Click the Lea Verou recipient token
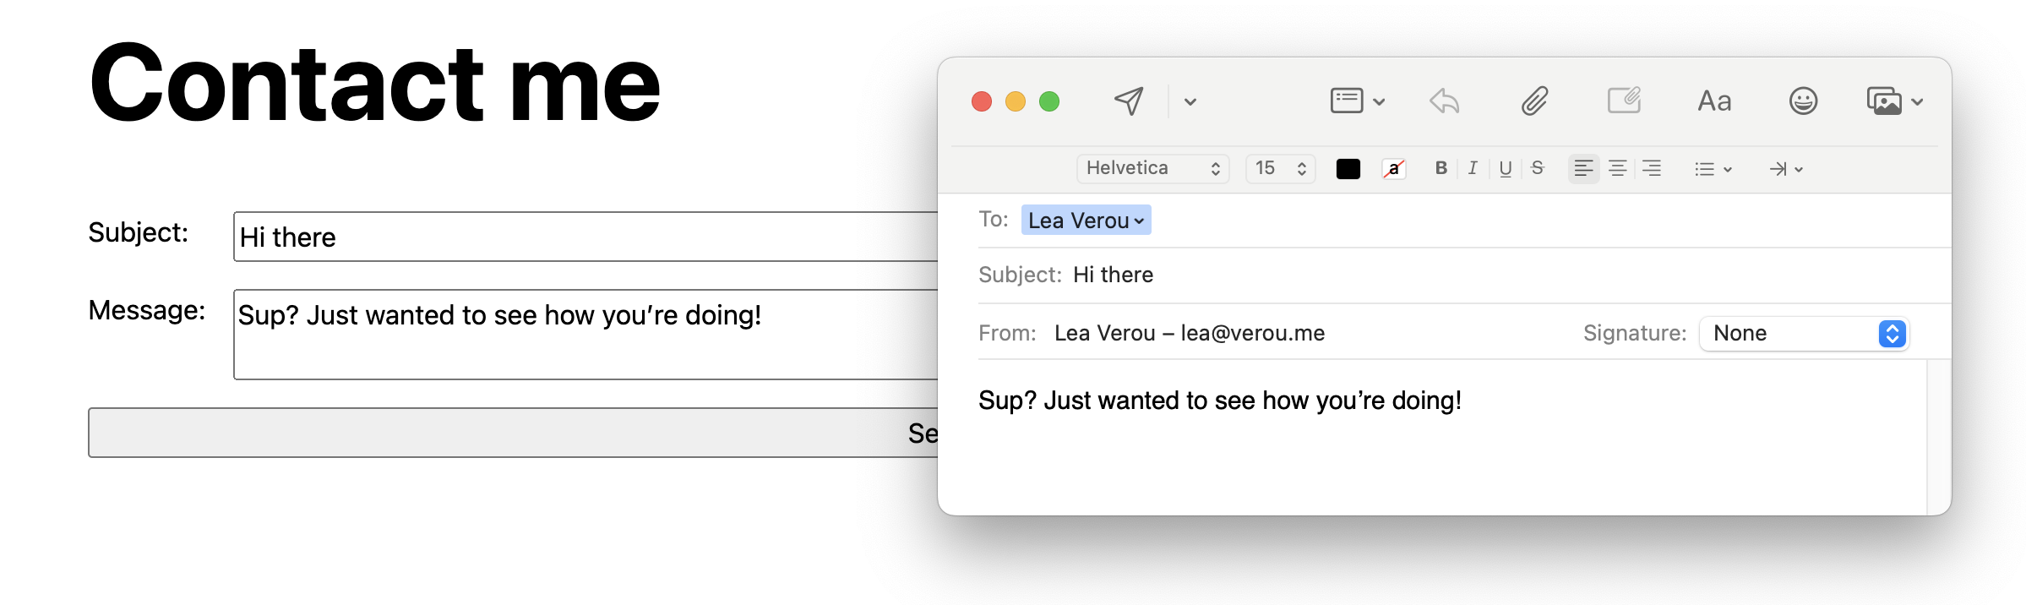Screen dimensions: 2026x605 click(x=1086, y=221)
